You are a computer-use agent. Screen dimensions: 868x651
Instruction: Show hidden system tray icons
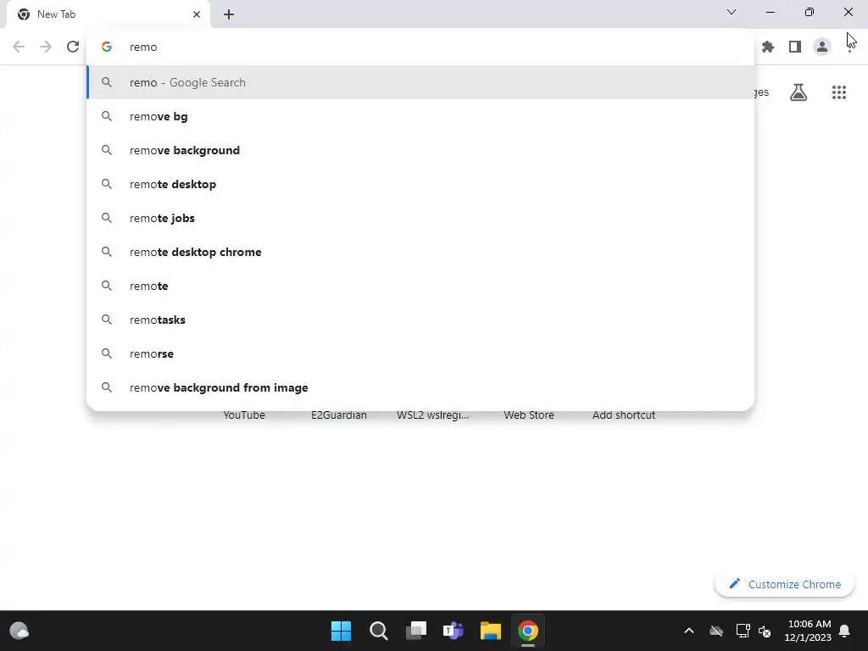[689, 631]
